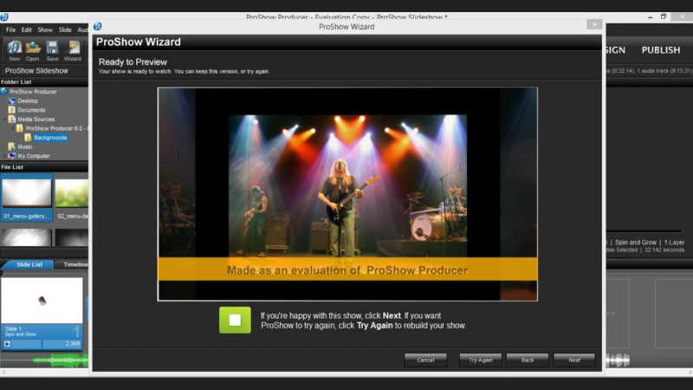Click the Back button in the wizard
This screenshot has width=693, height=390.
[x=528, y=360]
